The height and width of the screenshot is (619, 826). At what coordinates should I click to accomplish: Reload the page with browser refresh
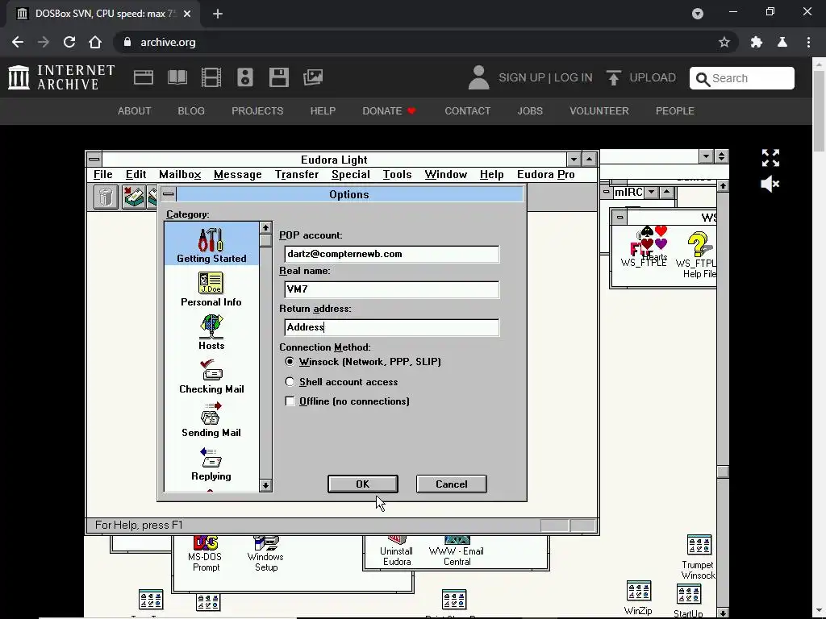click(69, 42)
